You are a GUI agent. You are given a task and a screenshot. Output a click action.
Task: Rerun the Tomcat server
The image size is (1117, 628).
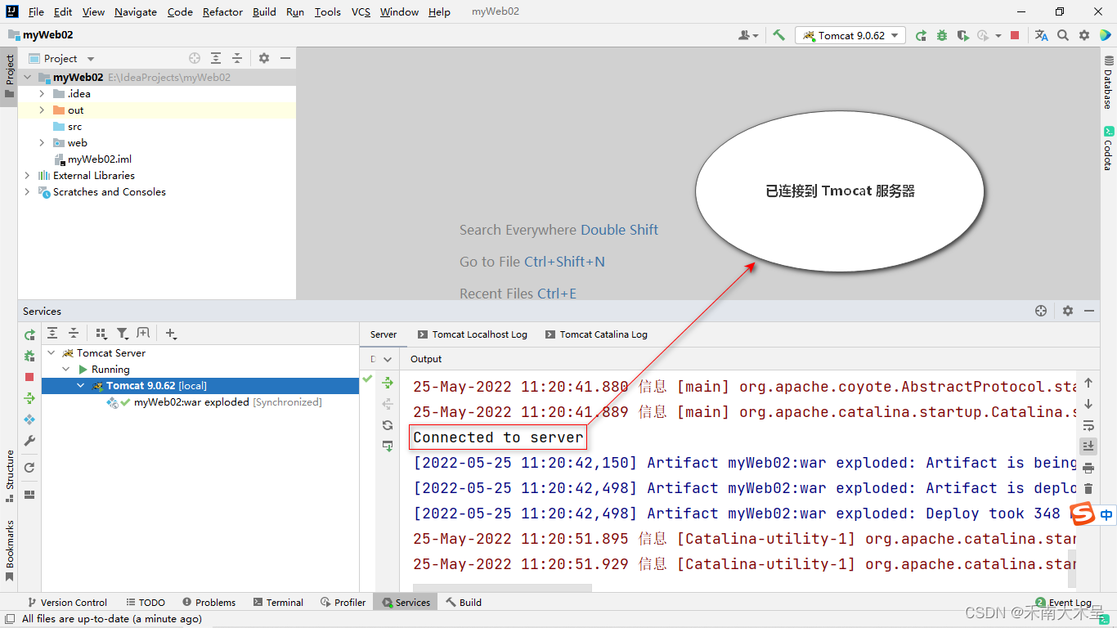[29, 335]
